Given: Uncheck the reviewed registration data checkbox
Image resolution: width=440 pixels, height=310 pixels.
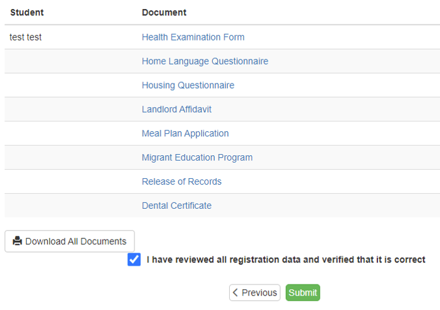Looking at the screenshot, I should [x=134, y=260].
